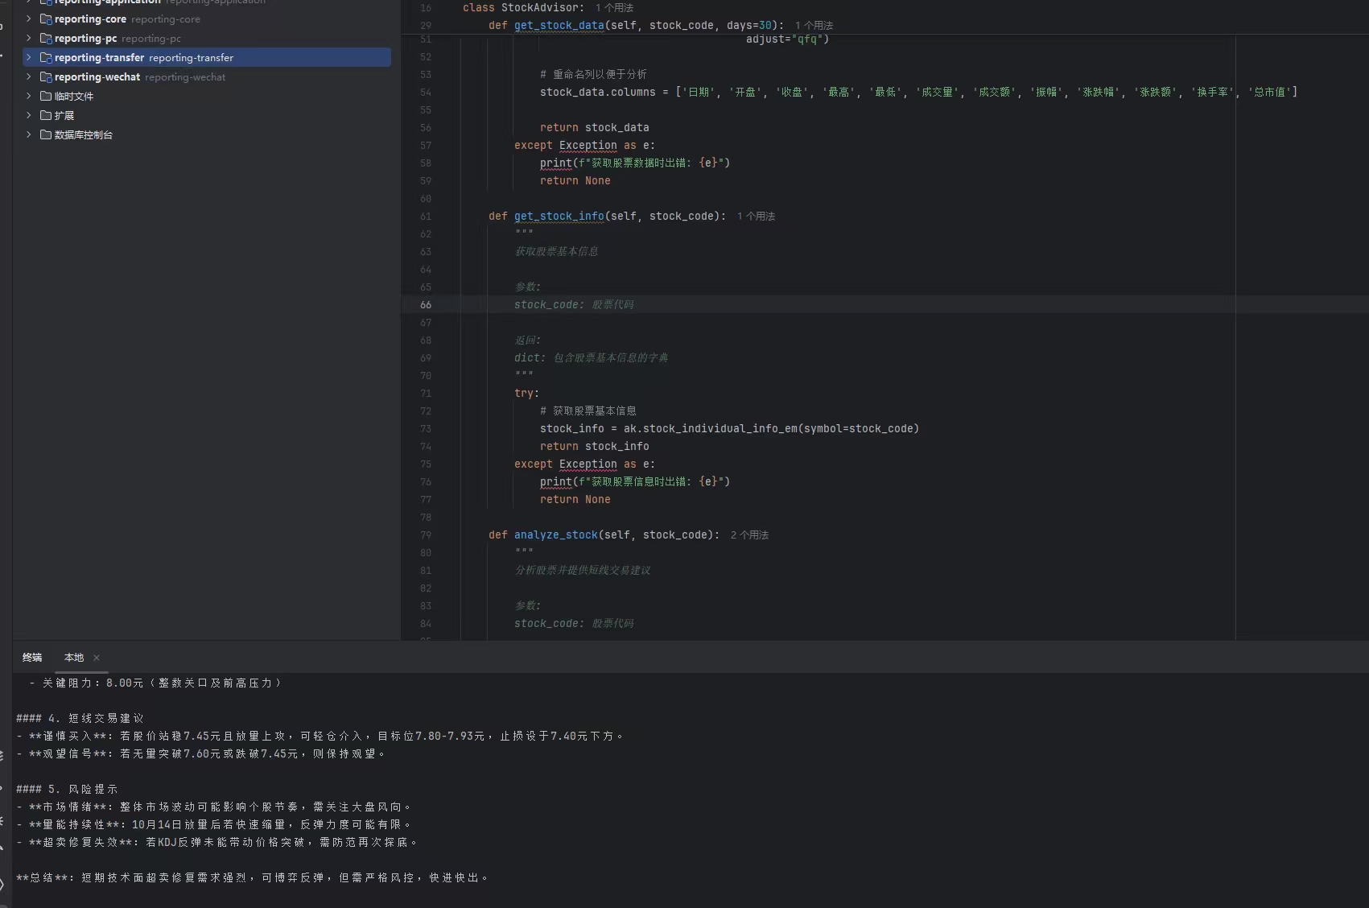This screenshot has width=1369, height=908.
Task: Click the 数据库控制台 folder icon
Action: 46,134
